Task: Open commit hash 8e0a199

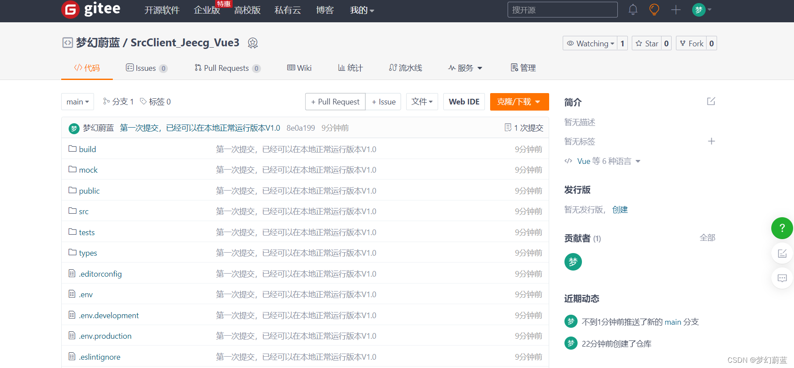Action: pos(301,128)
